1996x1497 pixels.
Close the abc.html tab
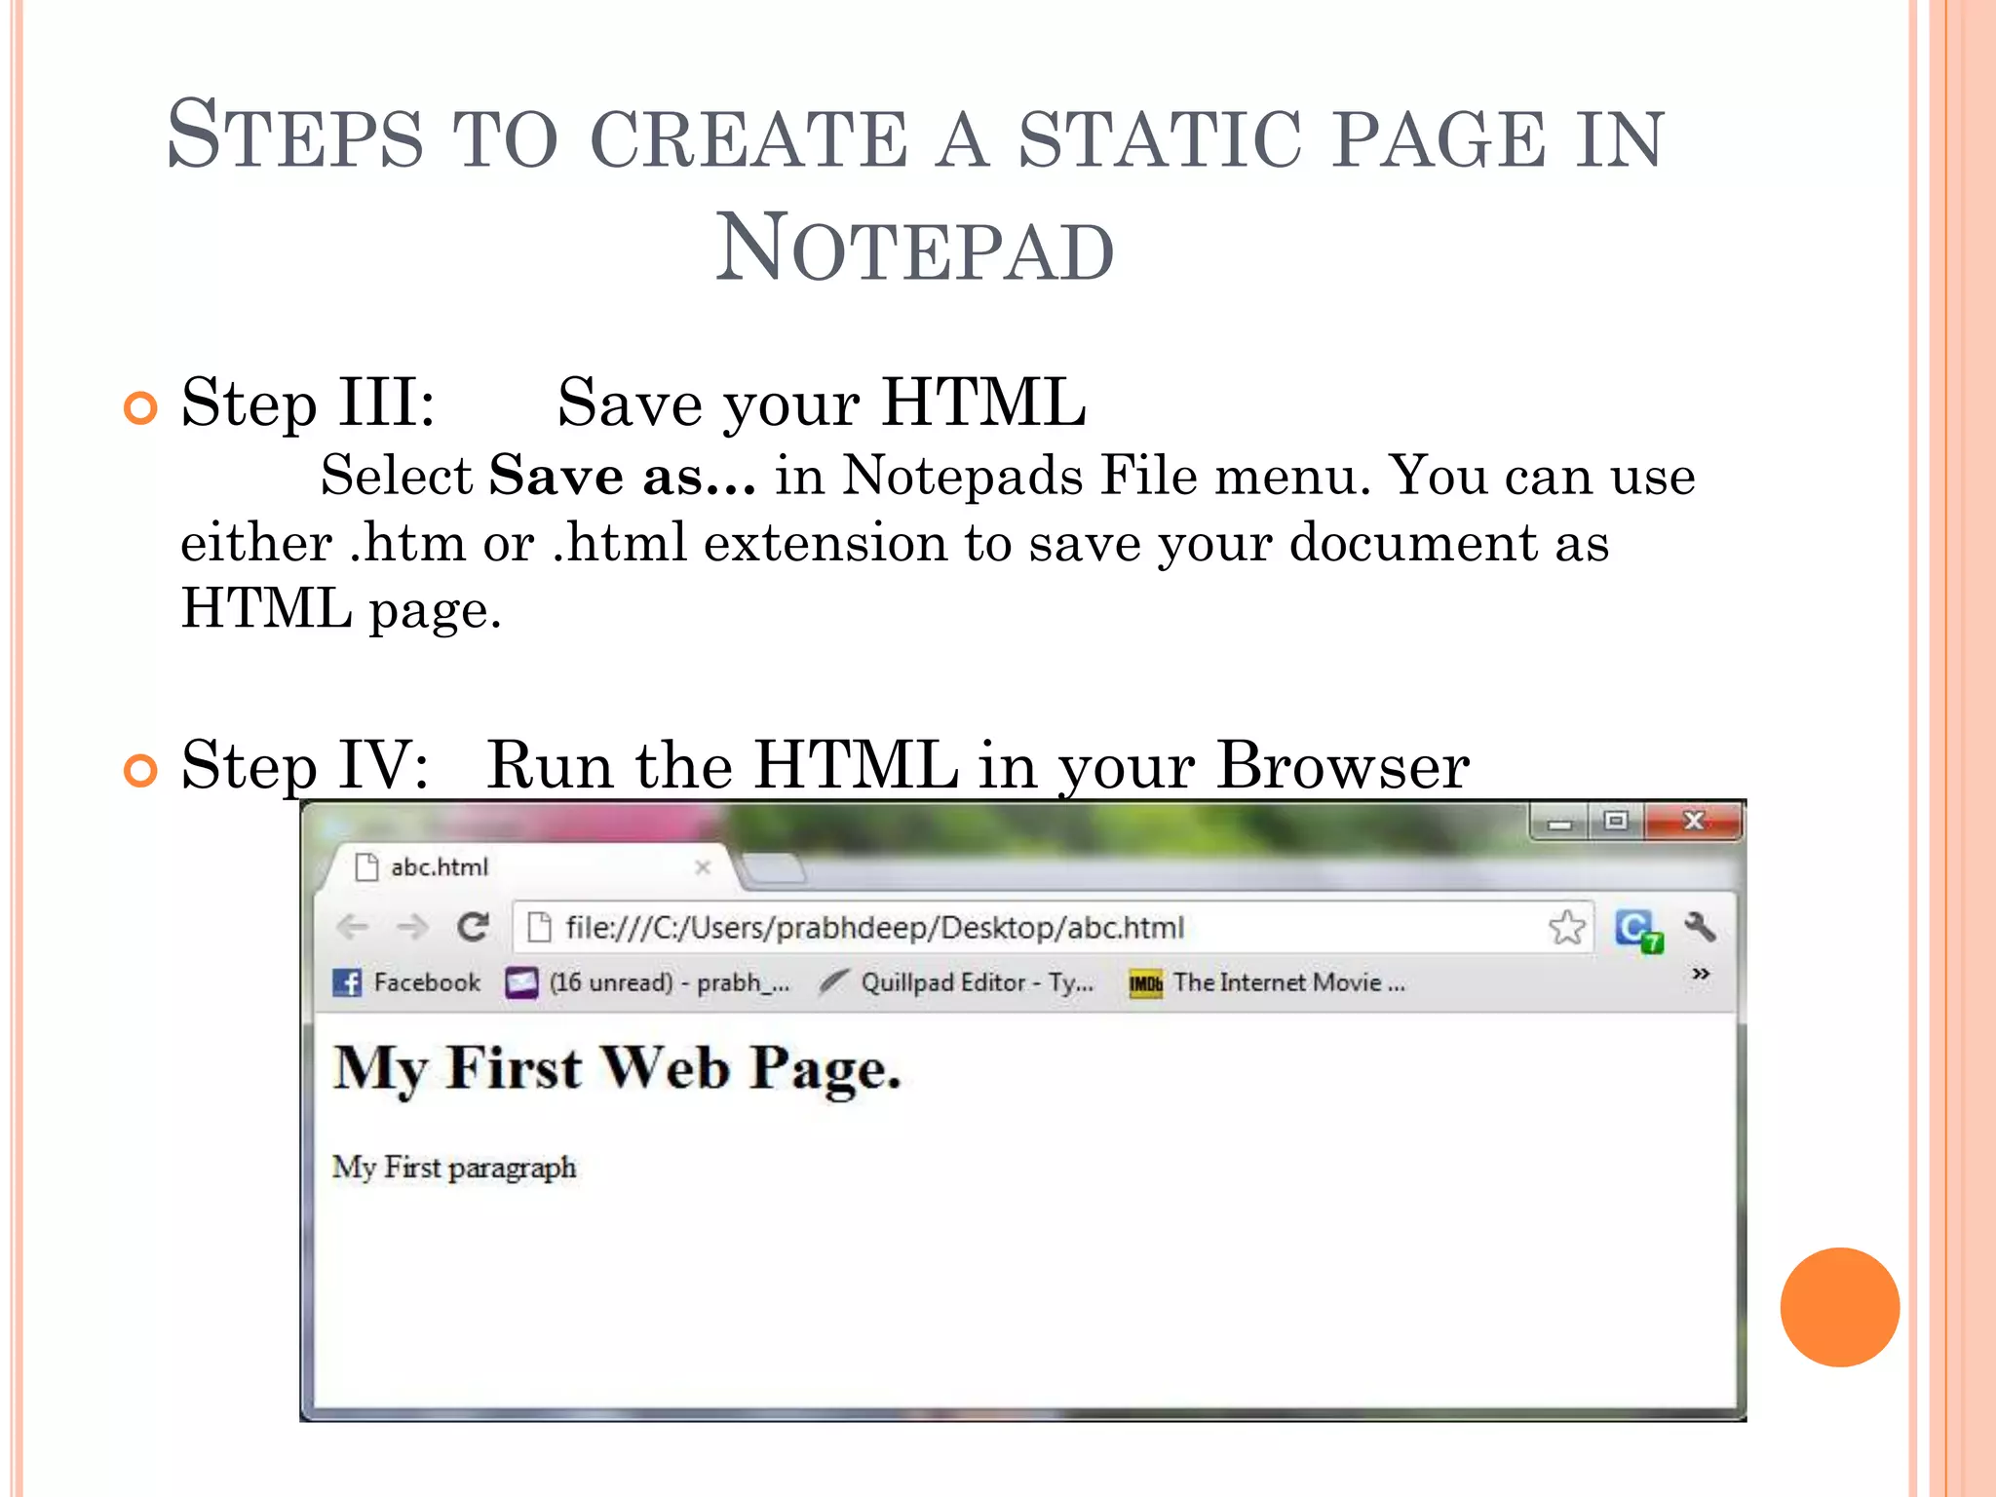pyautogui.click(x=703, y=867)
